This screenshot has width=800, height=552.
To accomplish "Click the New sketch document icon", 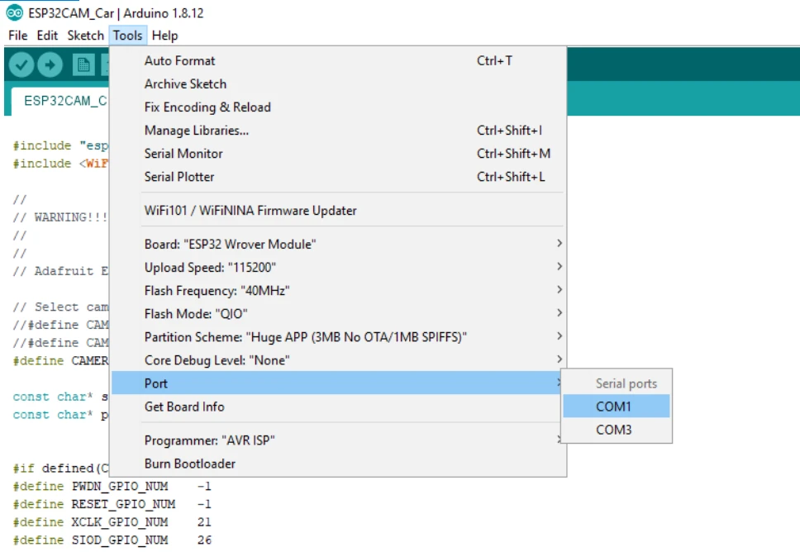I will [x=83, y=64].
